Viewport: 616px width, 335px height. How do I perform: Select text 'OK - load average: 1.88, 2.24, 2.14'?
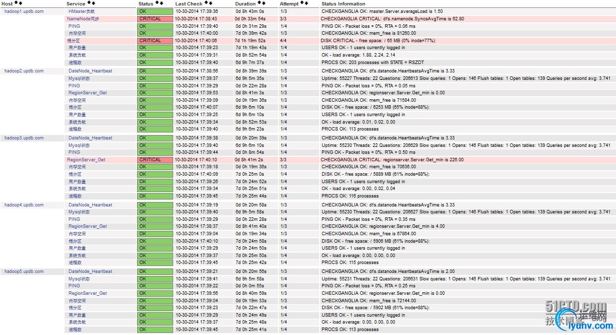pos(358,55)
